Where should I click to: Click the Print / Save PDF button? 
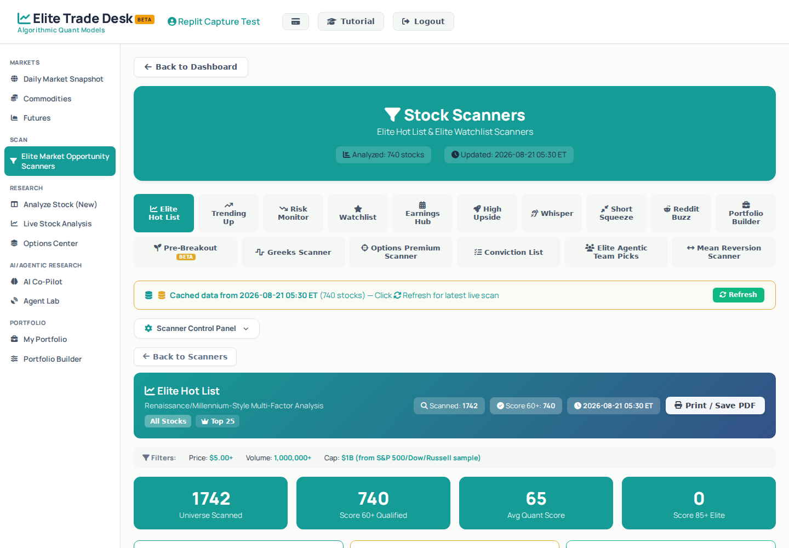coord(715,406)
